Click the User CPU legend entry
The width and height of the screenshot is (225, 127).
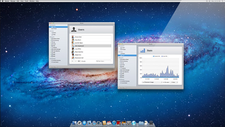165,56
